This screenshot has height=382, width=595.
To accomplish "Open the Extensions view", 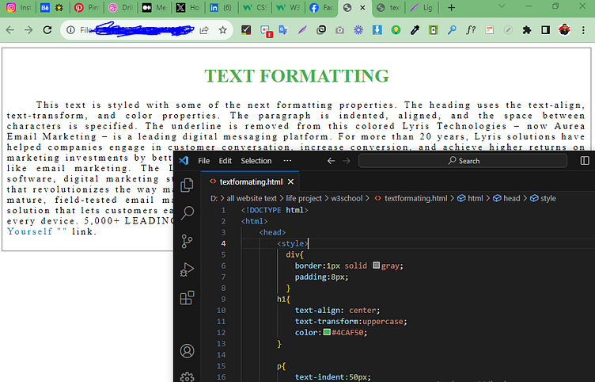I will (188, 298).
